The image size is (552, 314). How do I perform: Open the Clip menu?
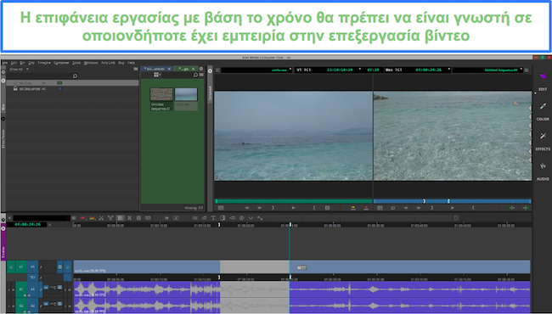[31, 63]
